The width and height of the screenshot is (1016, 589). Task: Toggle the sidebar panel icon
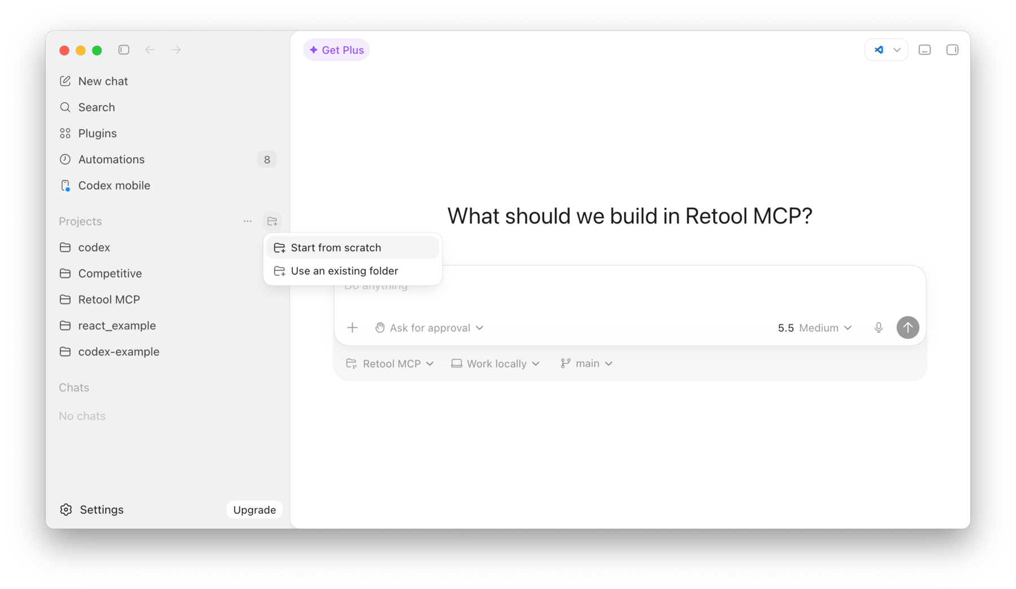pyautogui.click(x=124, y=50)
